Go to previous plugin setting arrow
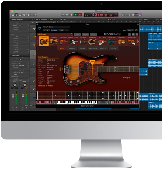This screenshot has height=169, width=162. (x=45, y=30)
